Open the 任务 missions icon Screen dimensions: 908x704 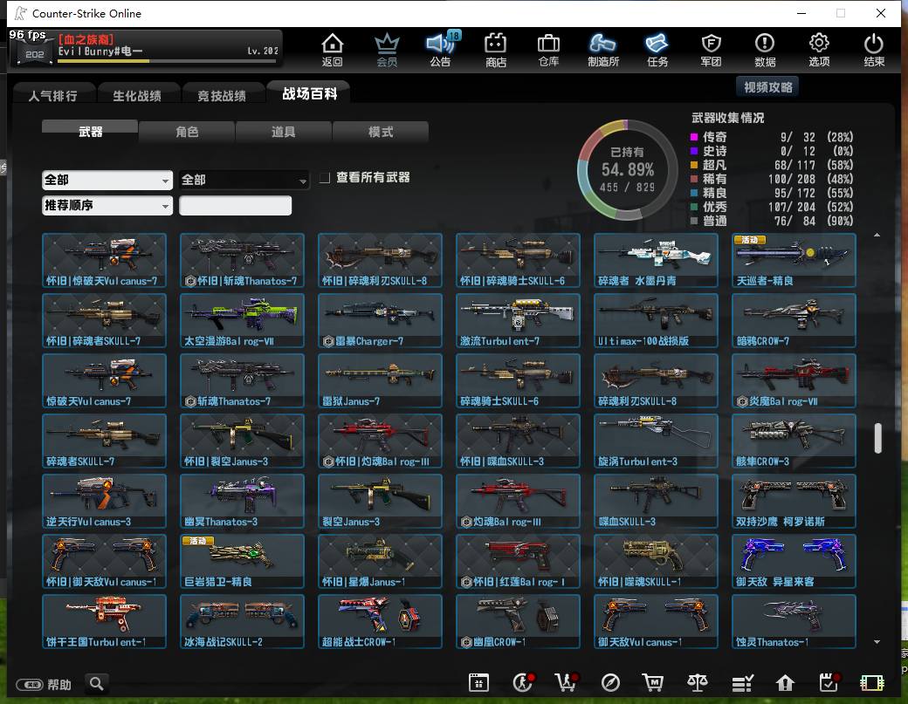pos(657,49)
